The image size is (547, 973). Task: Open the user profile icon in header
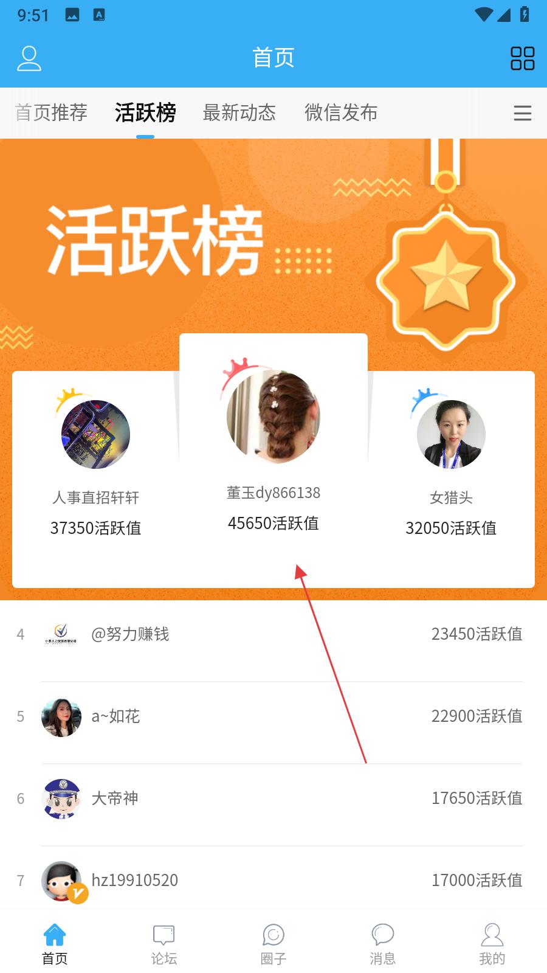tap(29, 58)
